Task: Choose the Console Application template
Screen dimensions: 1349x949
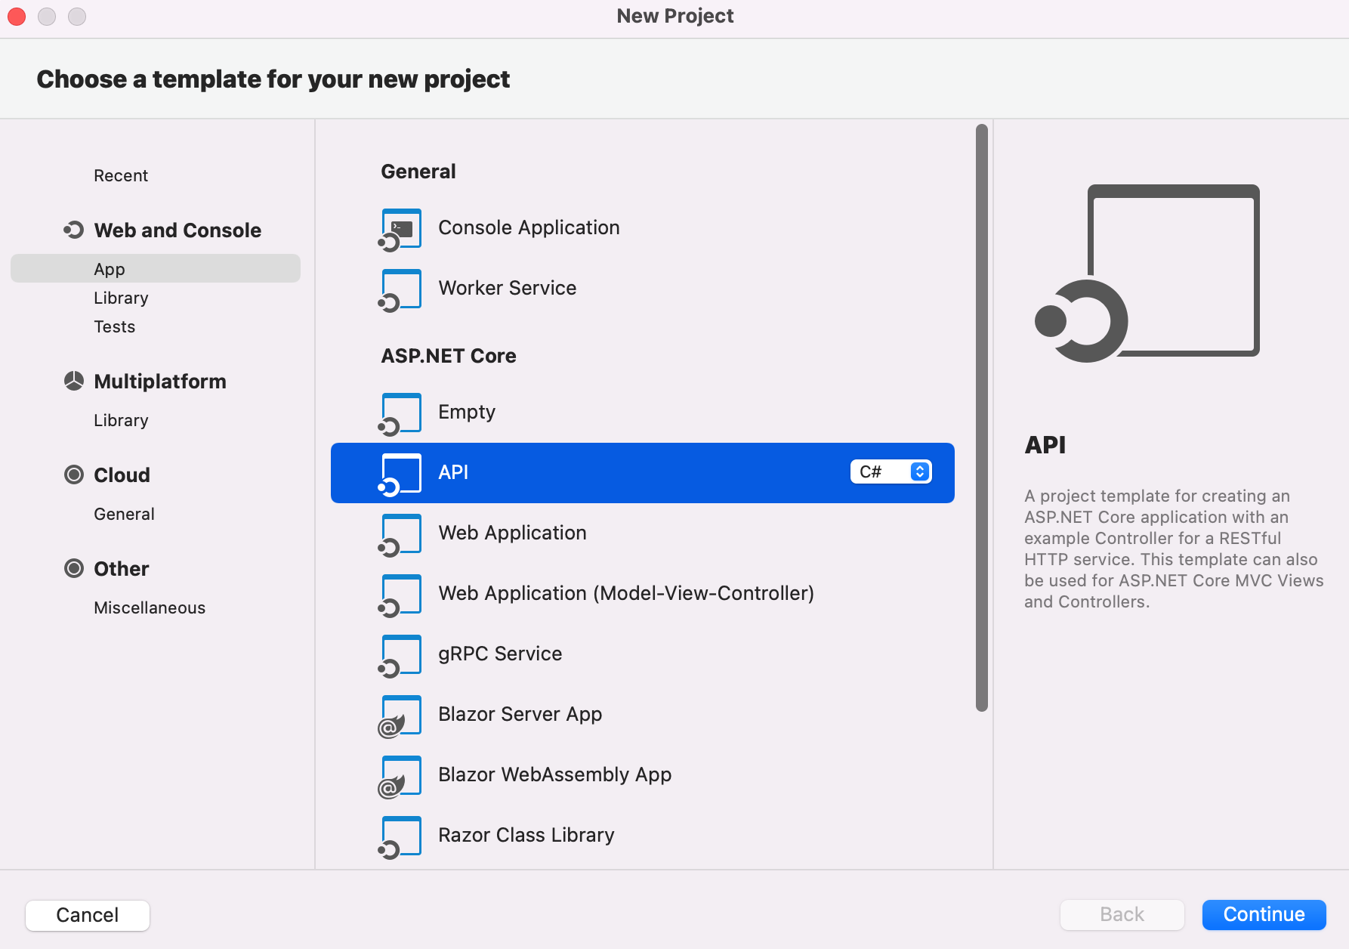Action: [643, 228]
